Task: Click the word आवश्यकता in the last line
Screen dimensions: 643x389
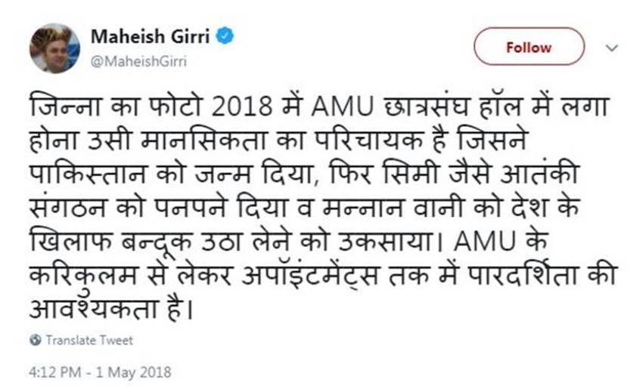Action: tap(95, 310)
